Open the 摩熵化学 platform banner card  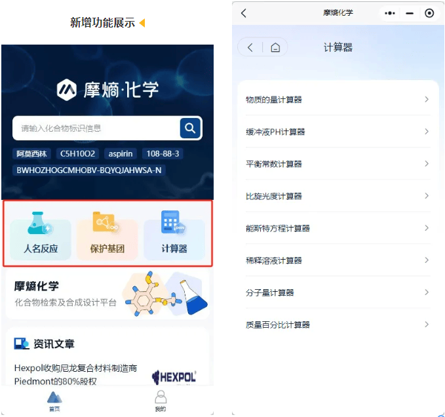tap(107, 294)
